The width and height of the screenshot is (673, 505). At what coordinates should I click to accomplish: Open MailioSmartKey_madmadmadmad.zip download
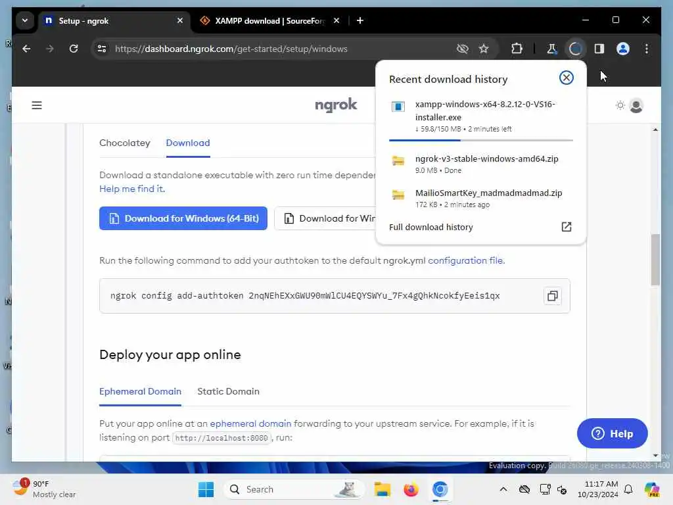[480, 199]
